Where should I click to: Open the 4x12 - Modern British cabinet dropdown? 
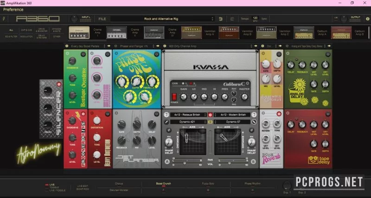(x=232, y=115)
